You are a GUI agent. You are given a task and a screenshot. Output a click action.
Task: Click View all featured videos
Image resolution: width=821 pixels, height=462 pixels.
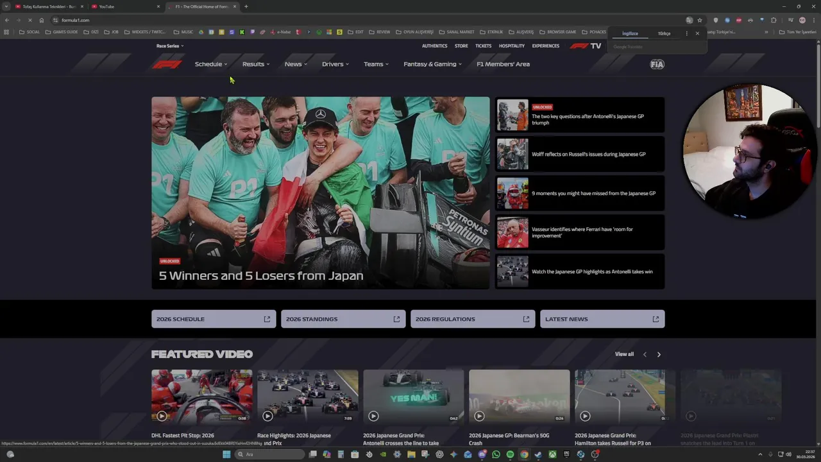[x=624, y=354]
